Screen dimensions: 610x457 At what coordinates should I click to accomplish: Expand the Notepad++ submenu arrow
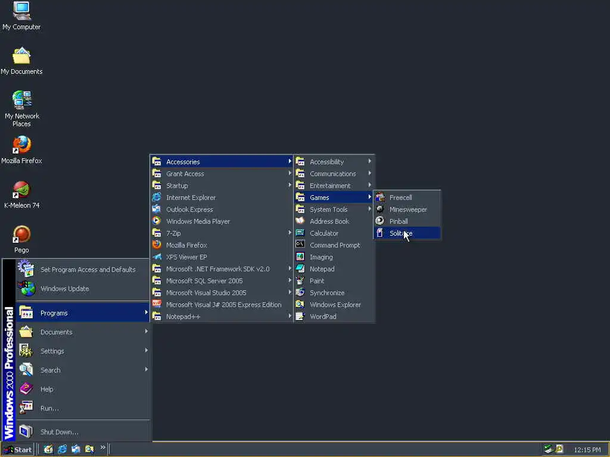(290, 316)
